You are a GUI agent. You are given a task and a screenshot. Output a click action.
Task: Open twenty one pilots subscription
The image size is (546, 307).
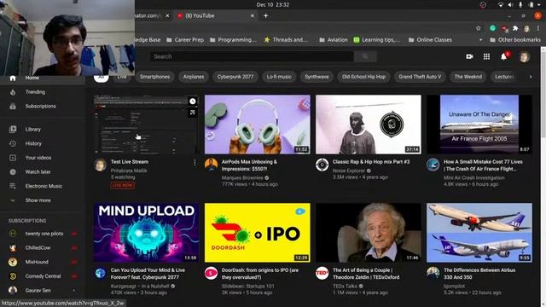coord(42,234)
